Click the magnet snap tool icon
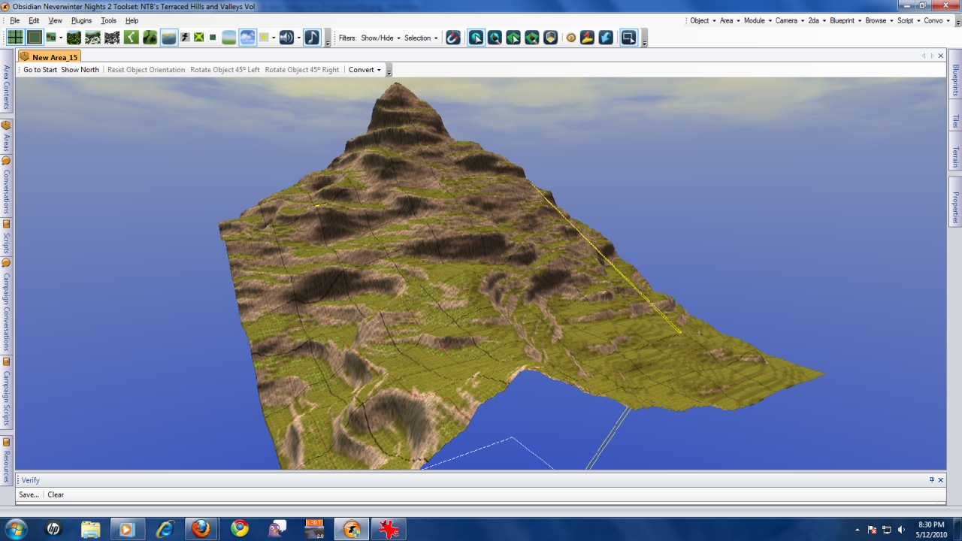The width and height of the screenshot is (962, 541). pyautogui.click(x=453, y=38)
